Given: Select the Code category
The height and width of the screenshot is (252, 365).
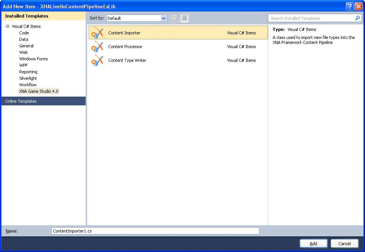Looking at the screenshot, I should point(24,33).
